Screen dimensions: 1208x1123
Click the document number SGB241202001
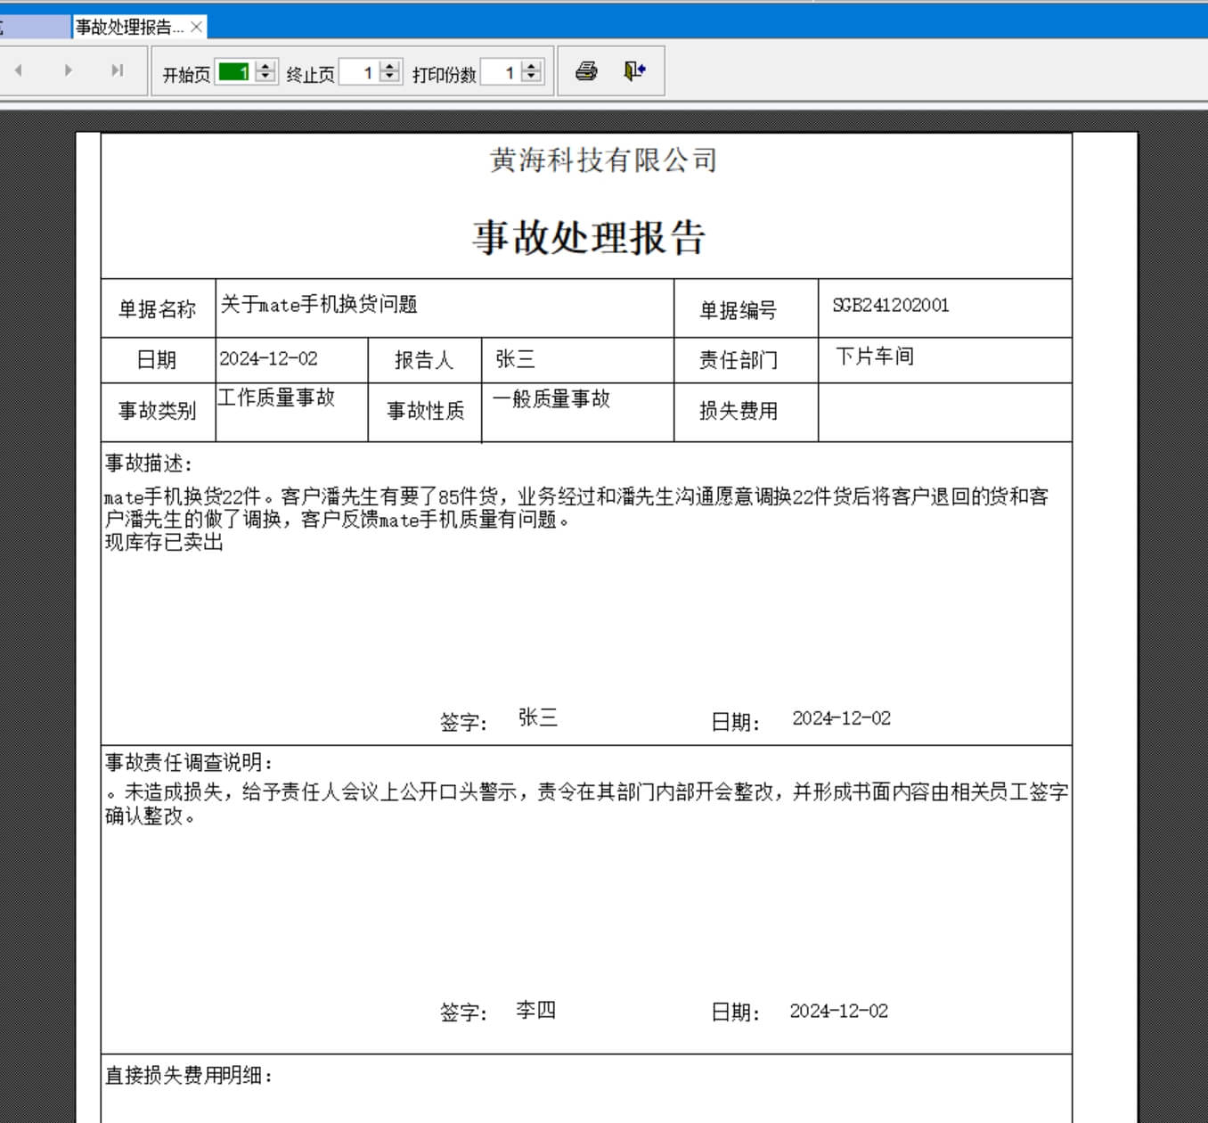click(890, 306)
